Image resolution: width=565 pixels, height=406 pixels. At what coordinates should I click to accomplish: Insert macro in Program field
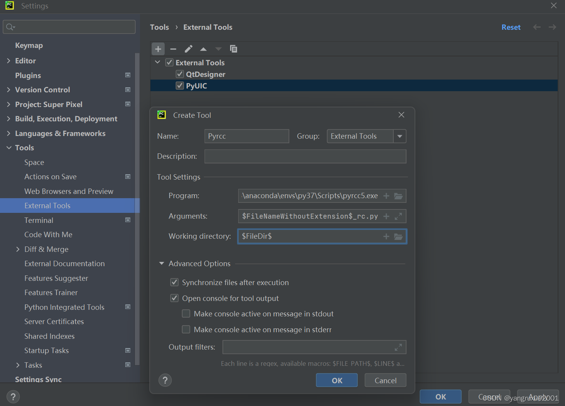pos(386,196)
